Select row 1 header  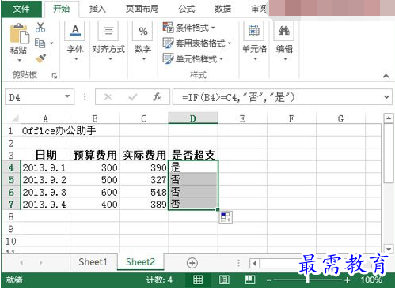coord(11,130)
